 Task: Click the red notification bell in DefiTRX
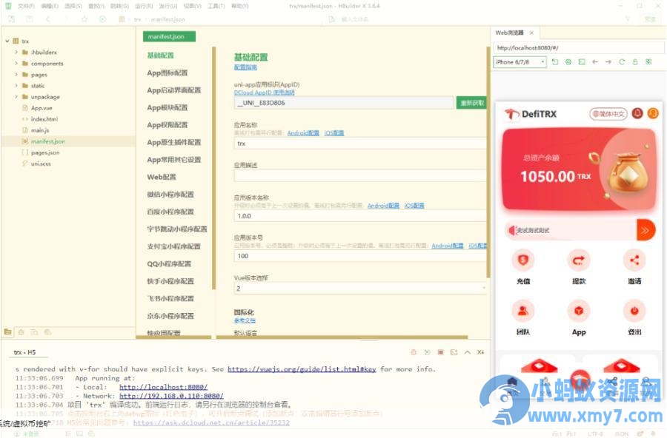coord(637,113)
